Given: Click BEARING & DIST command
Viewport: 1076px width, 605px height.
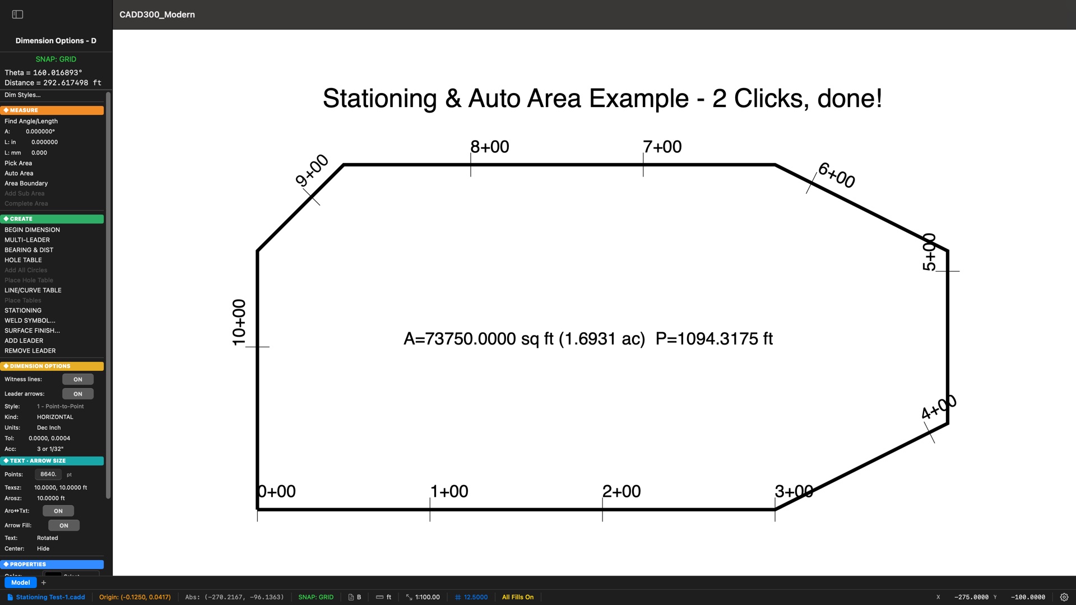Looking at the screenshot, I should click(29, 250).
